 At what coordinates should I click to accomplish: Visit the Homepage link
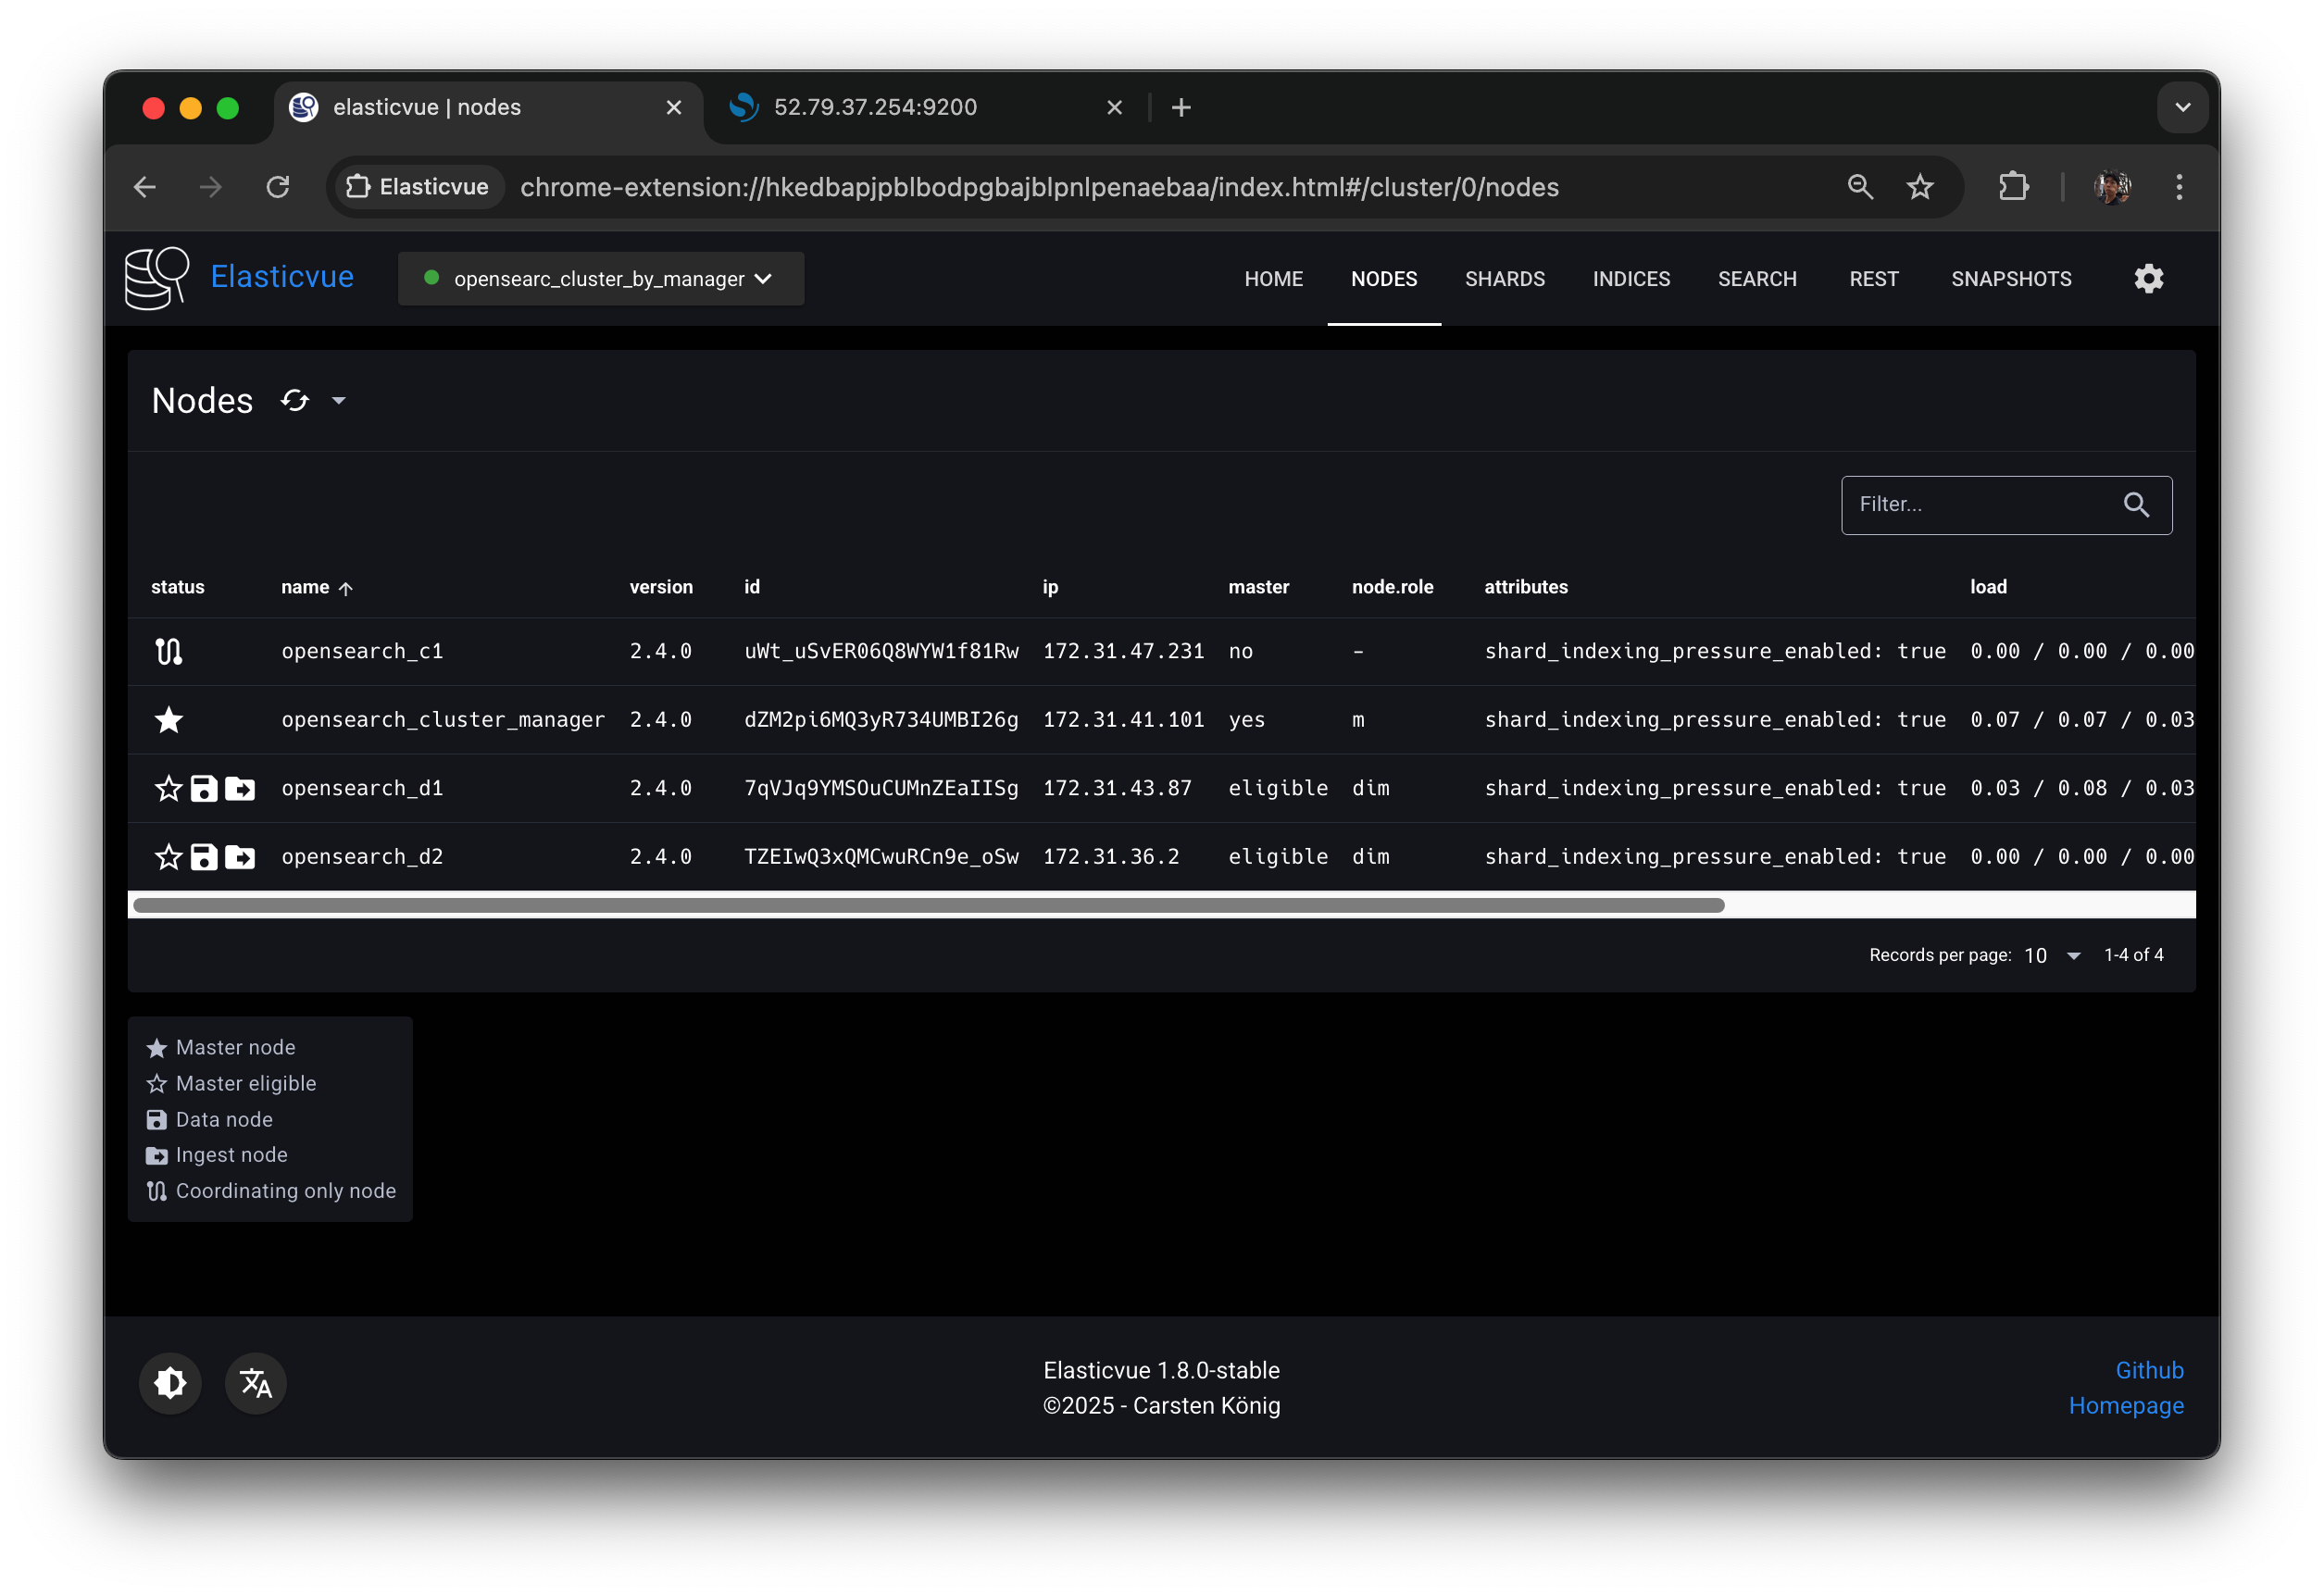point(2125,1405)
